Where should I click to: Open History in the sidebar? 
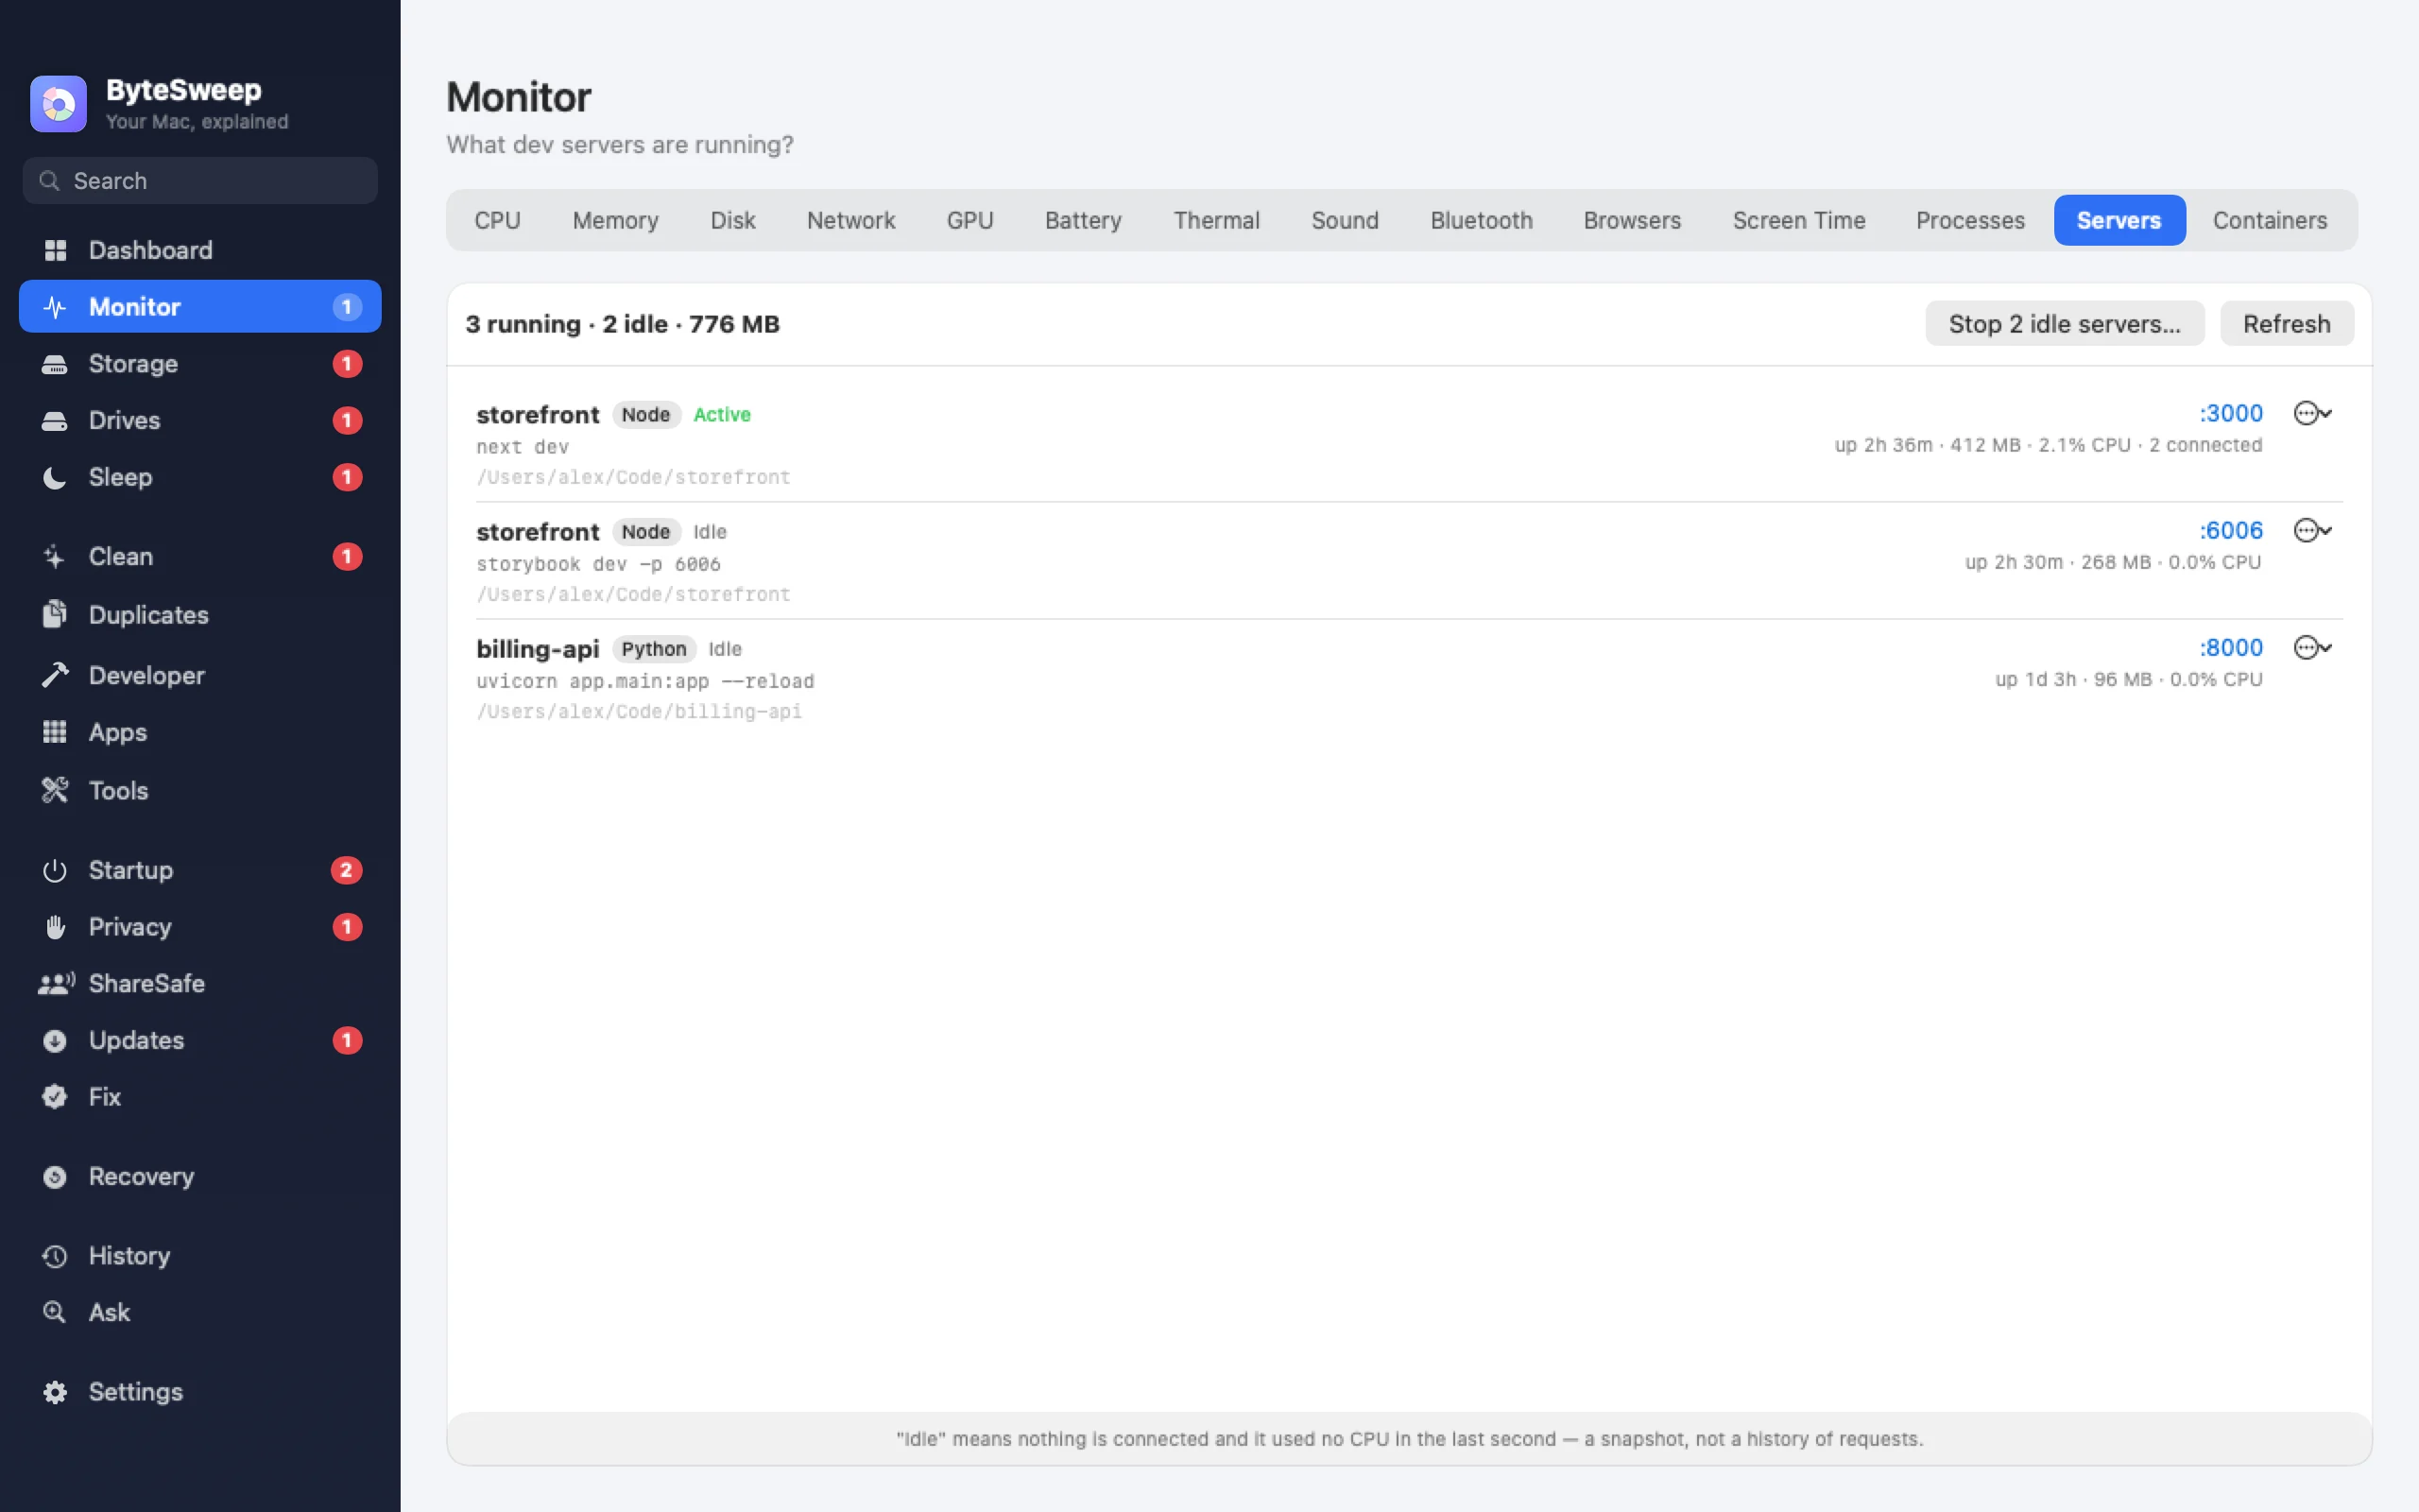tap(200, 1256)
